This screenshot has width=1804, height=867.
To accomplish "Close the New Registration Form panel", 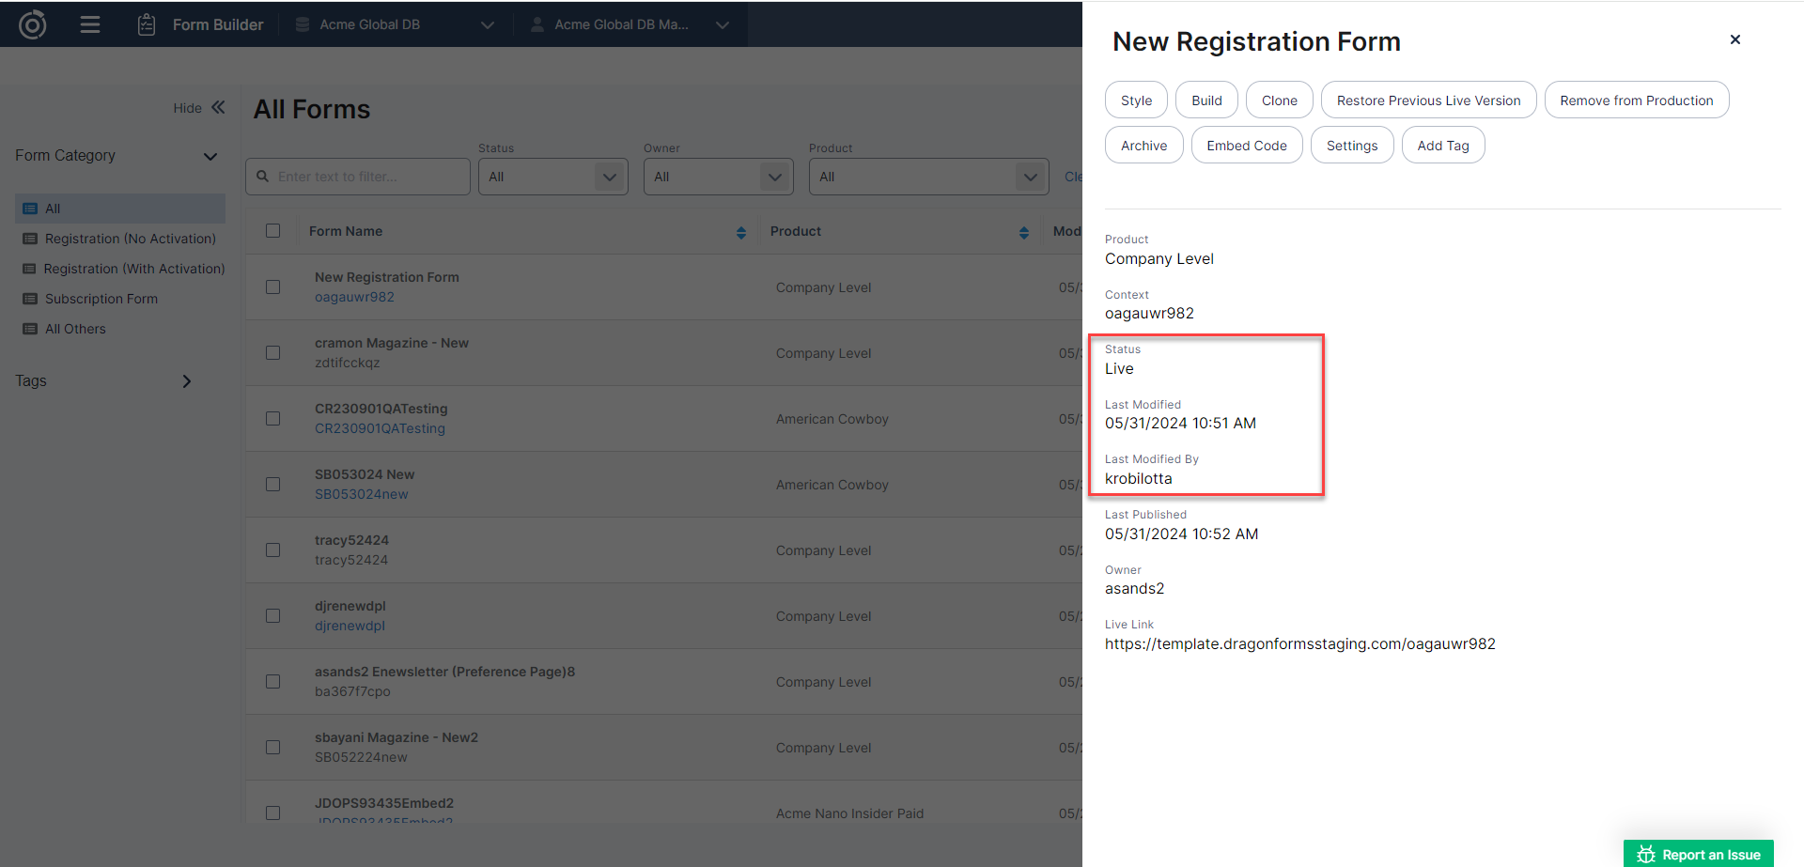I will coord(1734,39).
